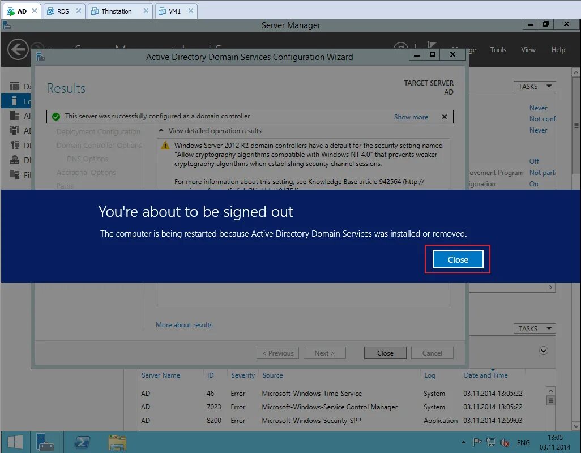
Task: Open the Tools menu in Server Manager
Action: [498, 50]
